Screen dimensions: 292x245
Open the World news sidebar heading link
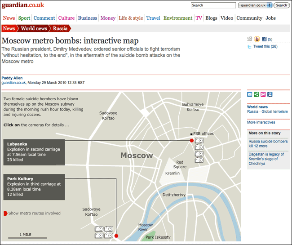(257, 107)
